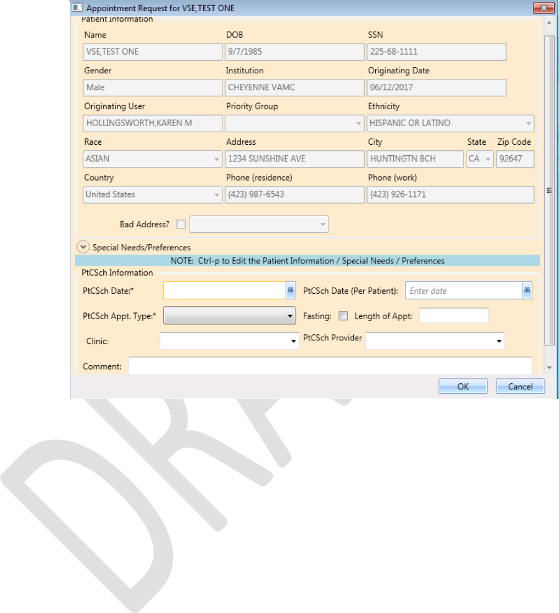Tick the Bad Address checkbox
The width and height of the screenshot is (559, 613).
coord(181,224)
